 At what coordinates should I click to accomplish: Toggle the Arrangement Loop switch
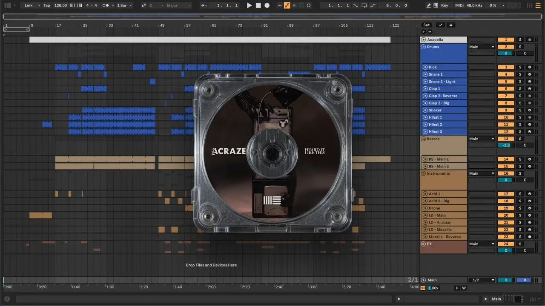click(x=364, y=6)
